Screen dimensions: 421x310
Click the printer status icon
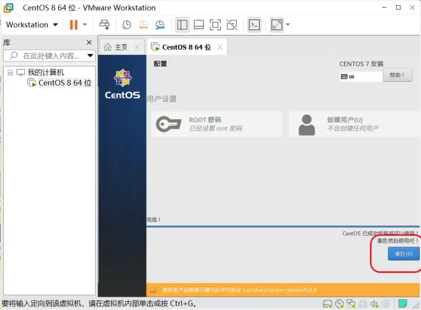[x=362, y=304]
